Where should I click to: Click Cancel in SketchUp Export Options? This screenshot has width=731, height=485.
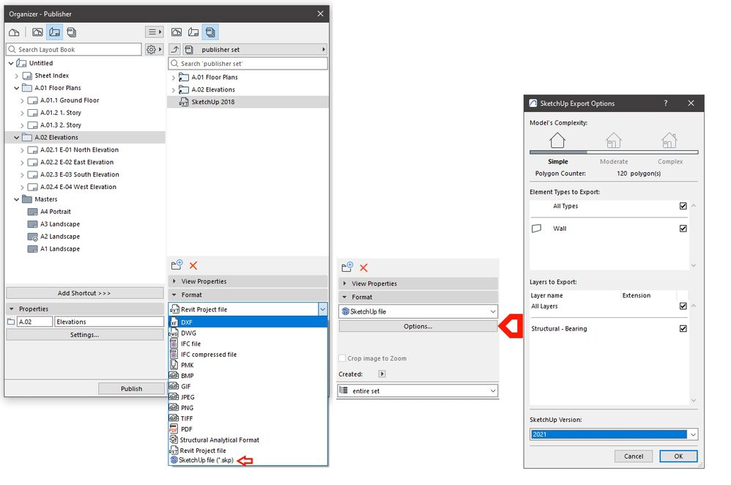tap(634, 456)
